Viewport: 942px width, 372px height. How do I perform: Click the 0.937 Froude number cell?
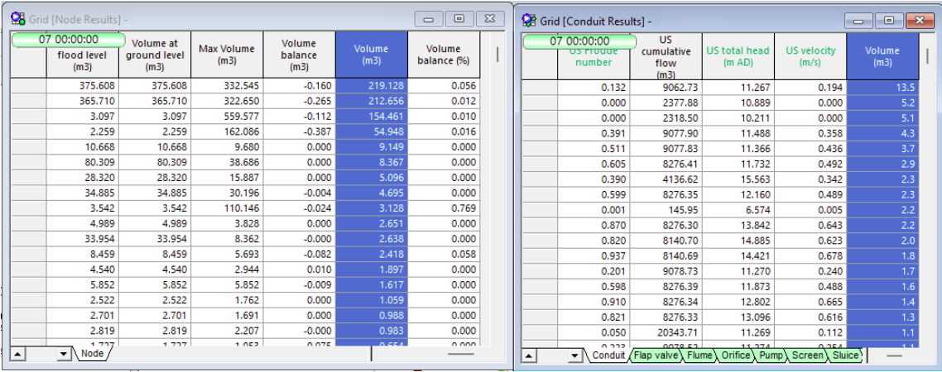click(594, 256)
